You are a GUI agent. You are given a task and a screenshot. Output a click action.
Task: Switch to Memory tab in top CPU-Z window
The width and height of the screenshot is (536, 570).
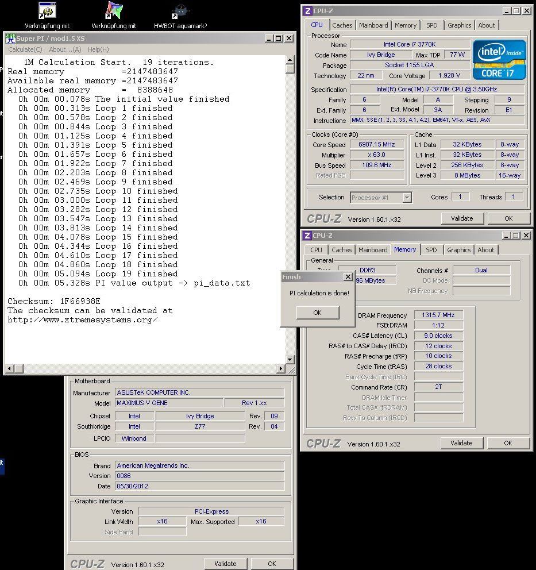[406, 25]
